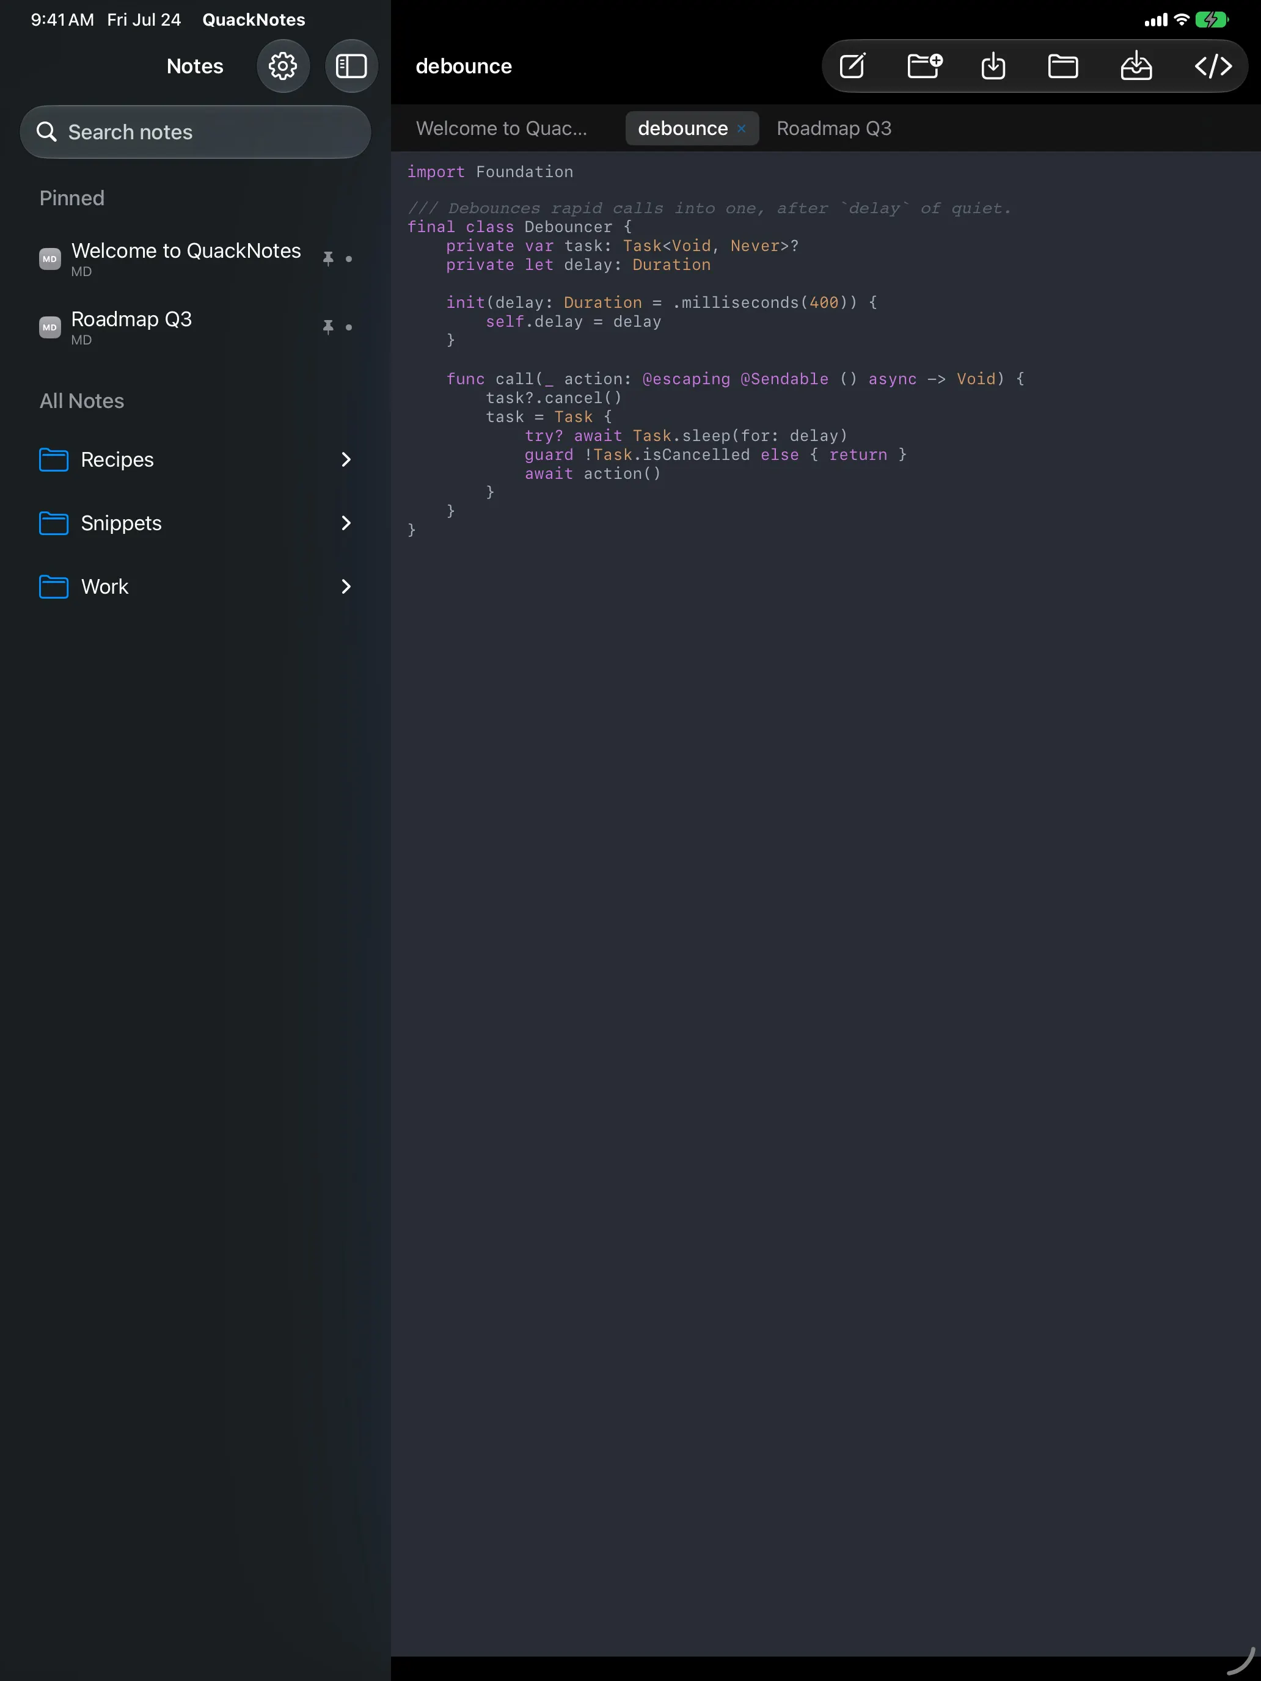Select the Work folder label

pyautogui.click(x=105, y=586)
